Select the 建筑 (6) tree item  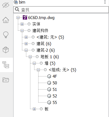point(44,44)
